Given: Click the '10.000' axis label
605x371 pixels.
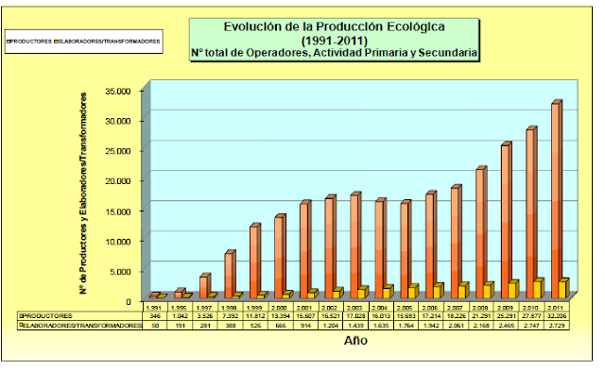Looking at the screenshot, I should coord(118,241).
